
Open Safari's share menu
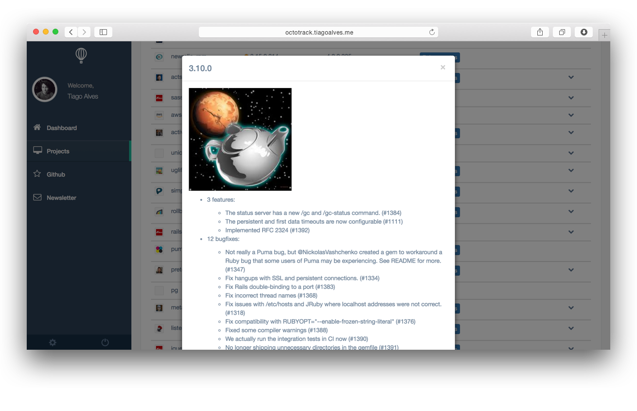coord(540,32)
